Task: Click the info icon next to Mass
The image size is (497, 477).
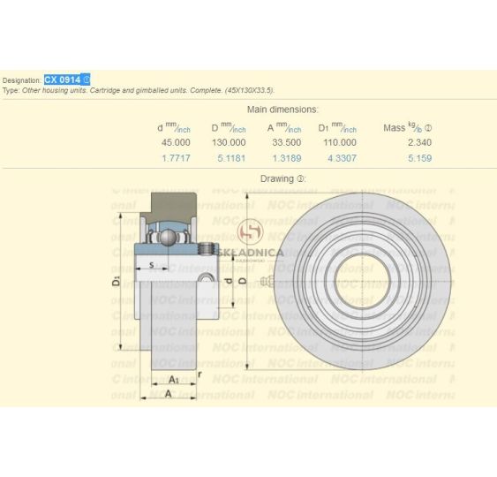Action: [428, 128]
